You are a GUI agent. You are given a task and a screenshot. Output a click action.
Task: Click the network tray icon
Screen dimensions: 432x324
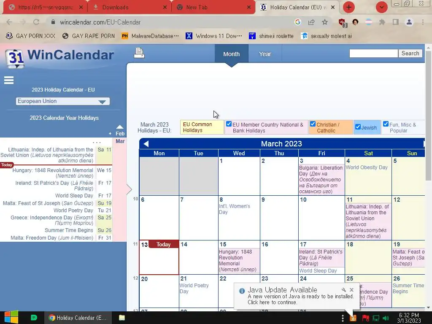click(376, 318)
